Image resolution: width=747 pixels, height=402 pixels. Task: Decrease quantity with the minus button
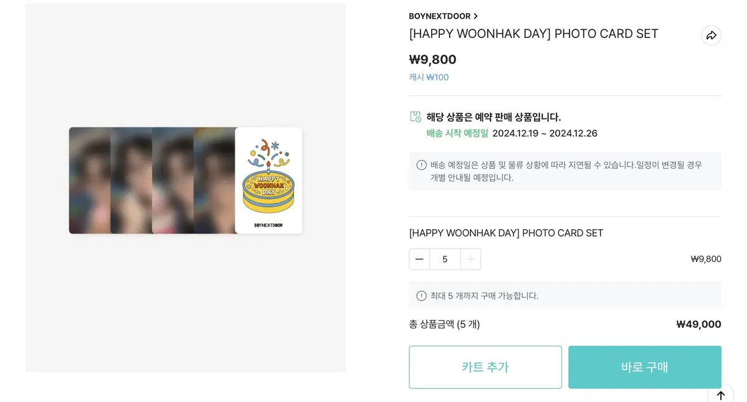click(x=419, y=259)
